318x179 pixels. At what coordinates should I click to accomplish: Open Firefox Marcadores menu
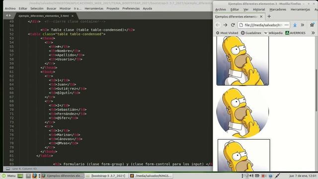(x=278, y=9)
